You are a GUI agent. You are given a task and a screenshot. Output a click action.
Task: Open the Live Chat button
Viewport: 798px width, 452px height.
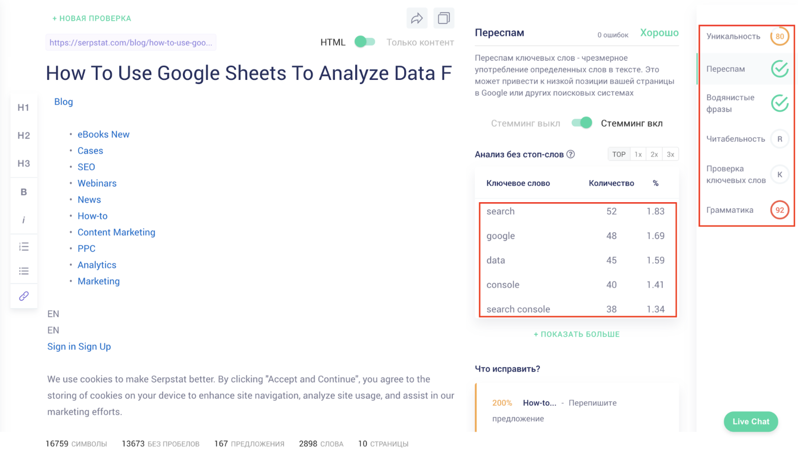751,422
